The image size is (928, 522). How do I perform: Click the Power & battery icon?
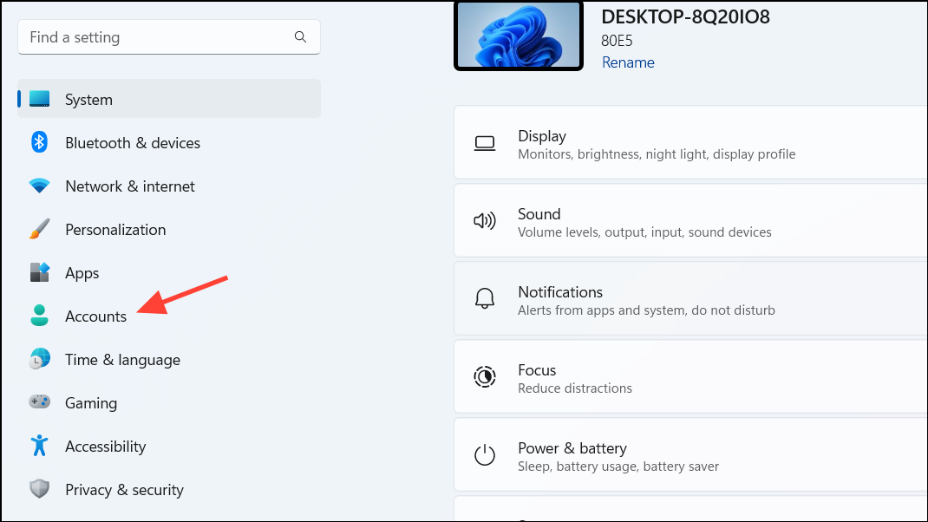coord(485,454)
